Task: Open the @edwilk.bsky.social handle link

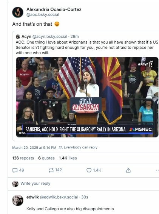Action: [x=59, y=197]
